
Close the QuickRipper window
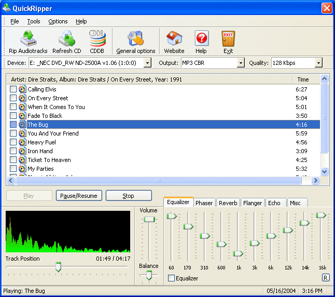pyautogui.click(x=327, y=8)
